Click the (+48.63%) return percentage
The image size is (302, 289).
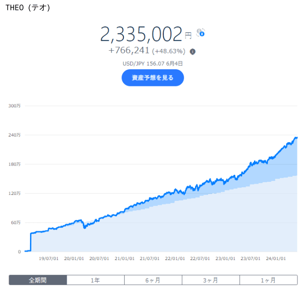pyautogui.click(x=169, y=51)
